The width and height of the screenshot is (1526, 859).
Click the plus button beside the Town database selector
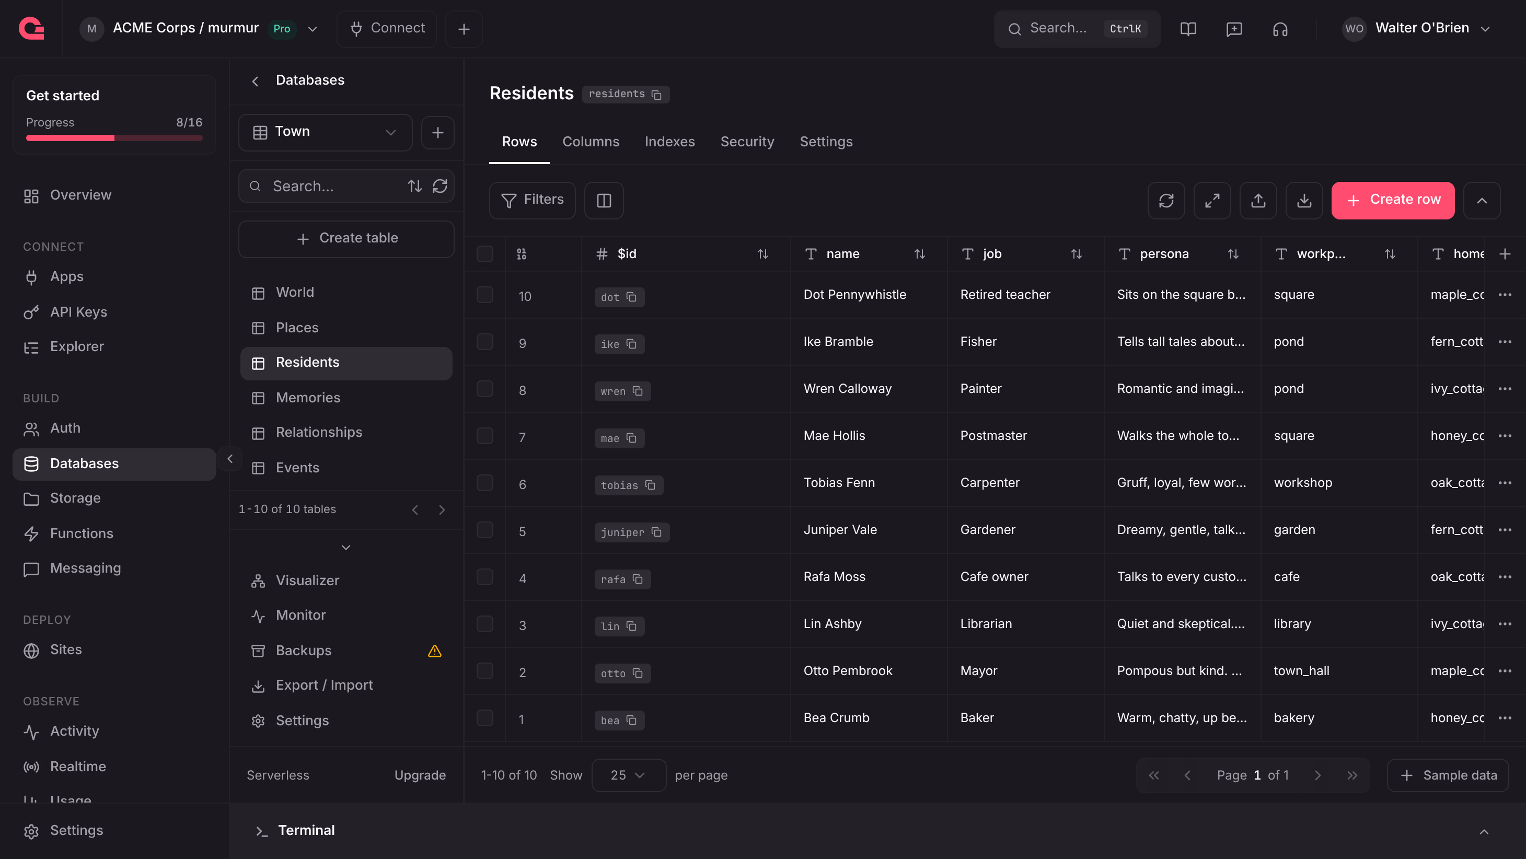[438, 132]
